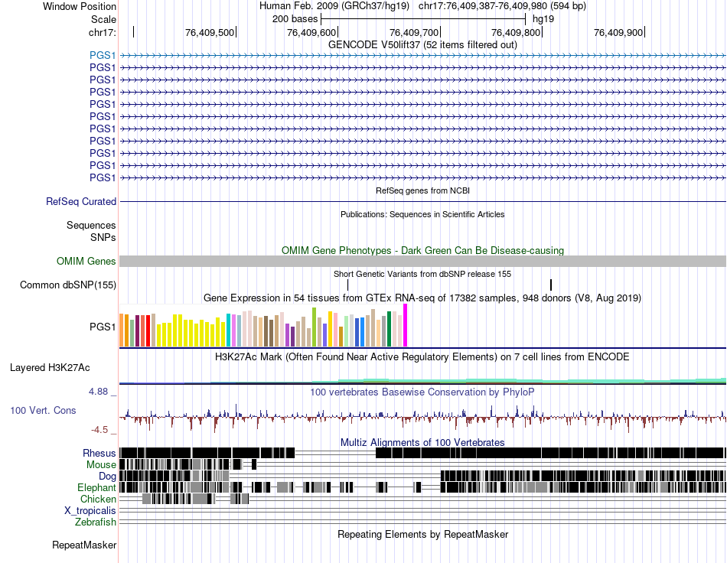Image resolution: width=727 pixels, height=563 pixels.
Task: Click the Scale track label
Action: pyautogui.click(x=103, y=19)
